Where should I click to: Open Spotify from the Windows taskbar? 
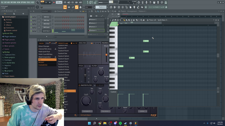click(x=120, y=123)
